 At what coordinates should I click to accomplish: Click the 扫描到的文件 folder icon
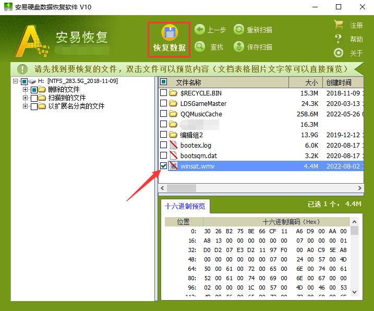point(42,98)
